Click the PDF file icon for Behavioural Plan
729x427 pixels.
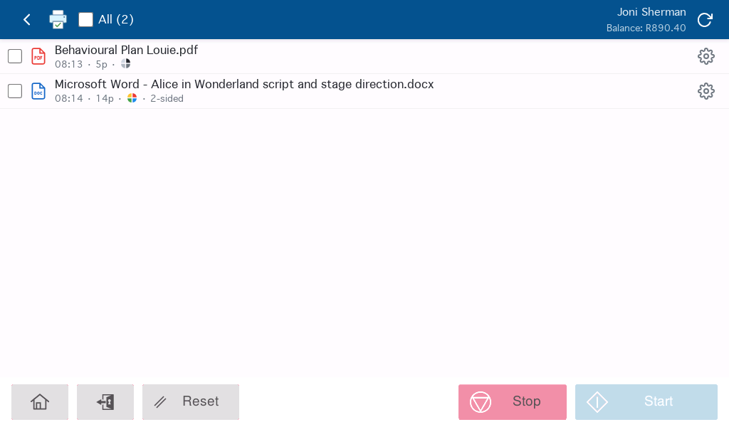pyautogui.click(x=38, y=57)
